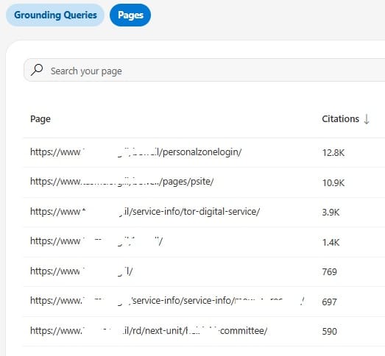The image size is (385, 356).
Task: Open the URL with 1.4K citations
Action: pos(96,241)
